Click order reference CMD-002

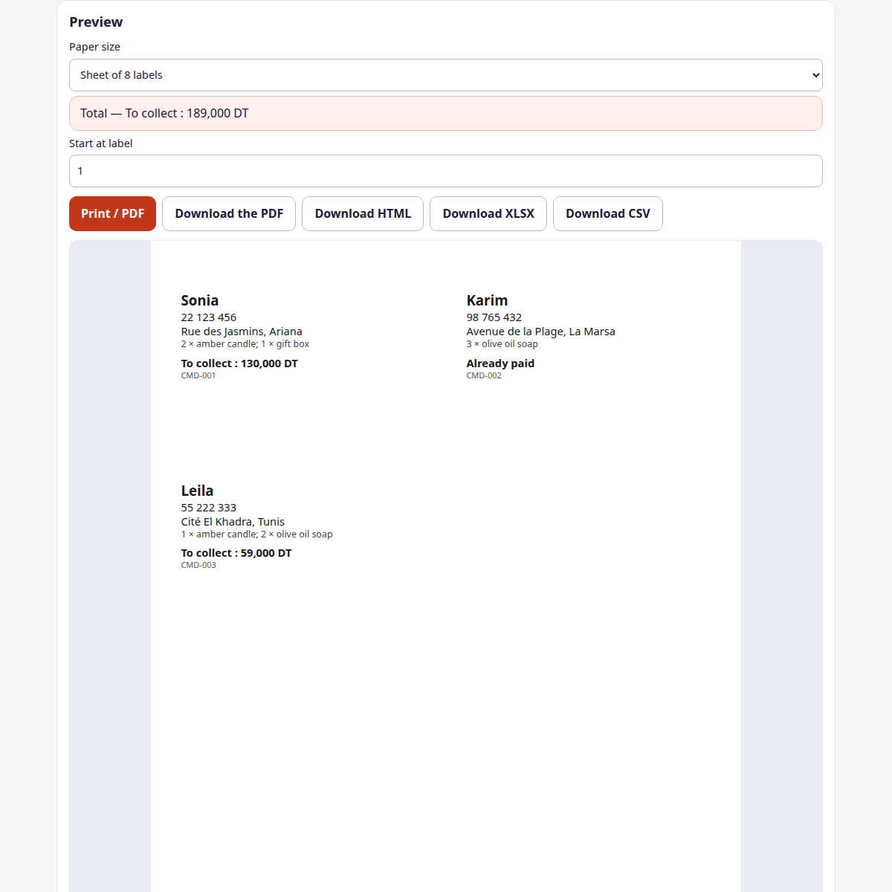pos(484,375)
